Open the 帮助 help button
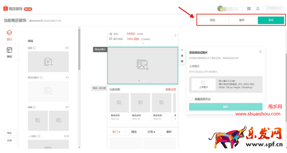 (10, 133)
